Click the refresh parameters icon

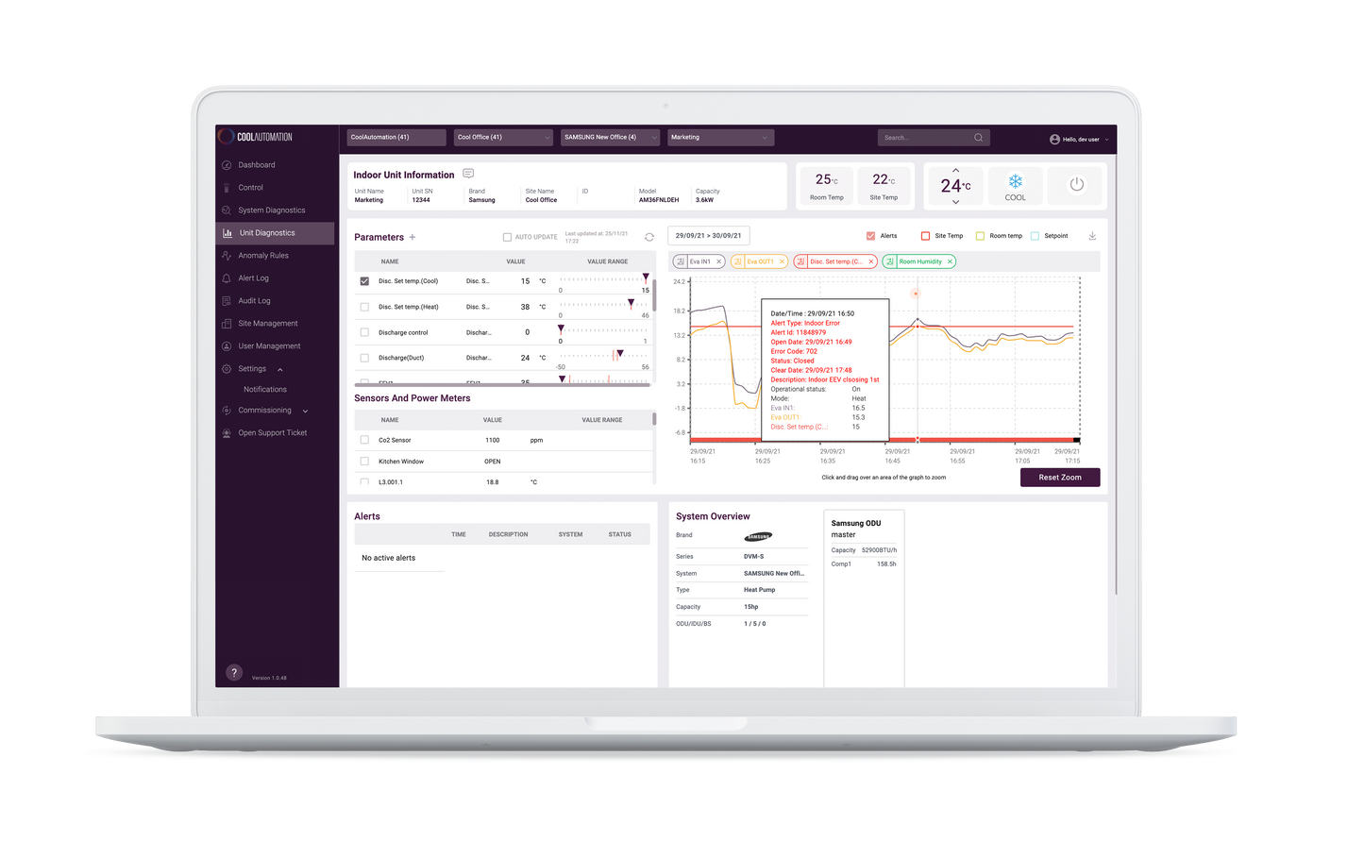coord(648,237)
